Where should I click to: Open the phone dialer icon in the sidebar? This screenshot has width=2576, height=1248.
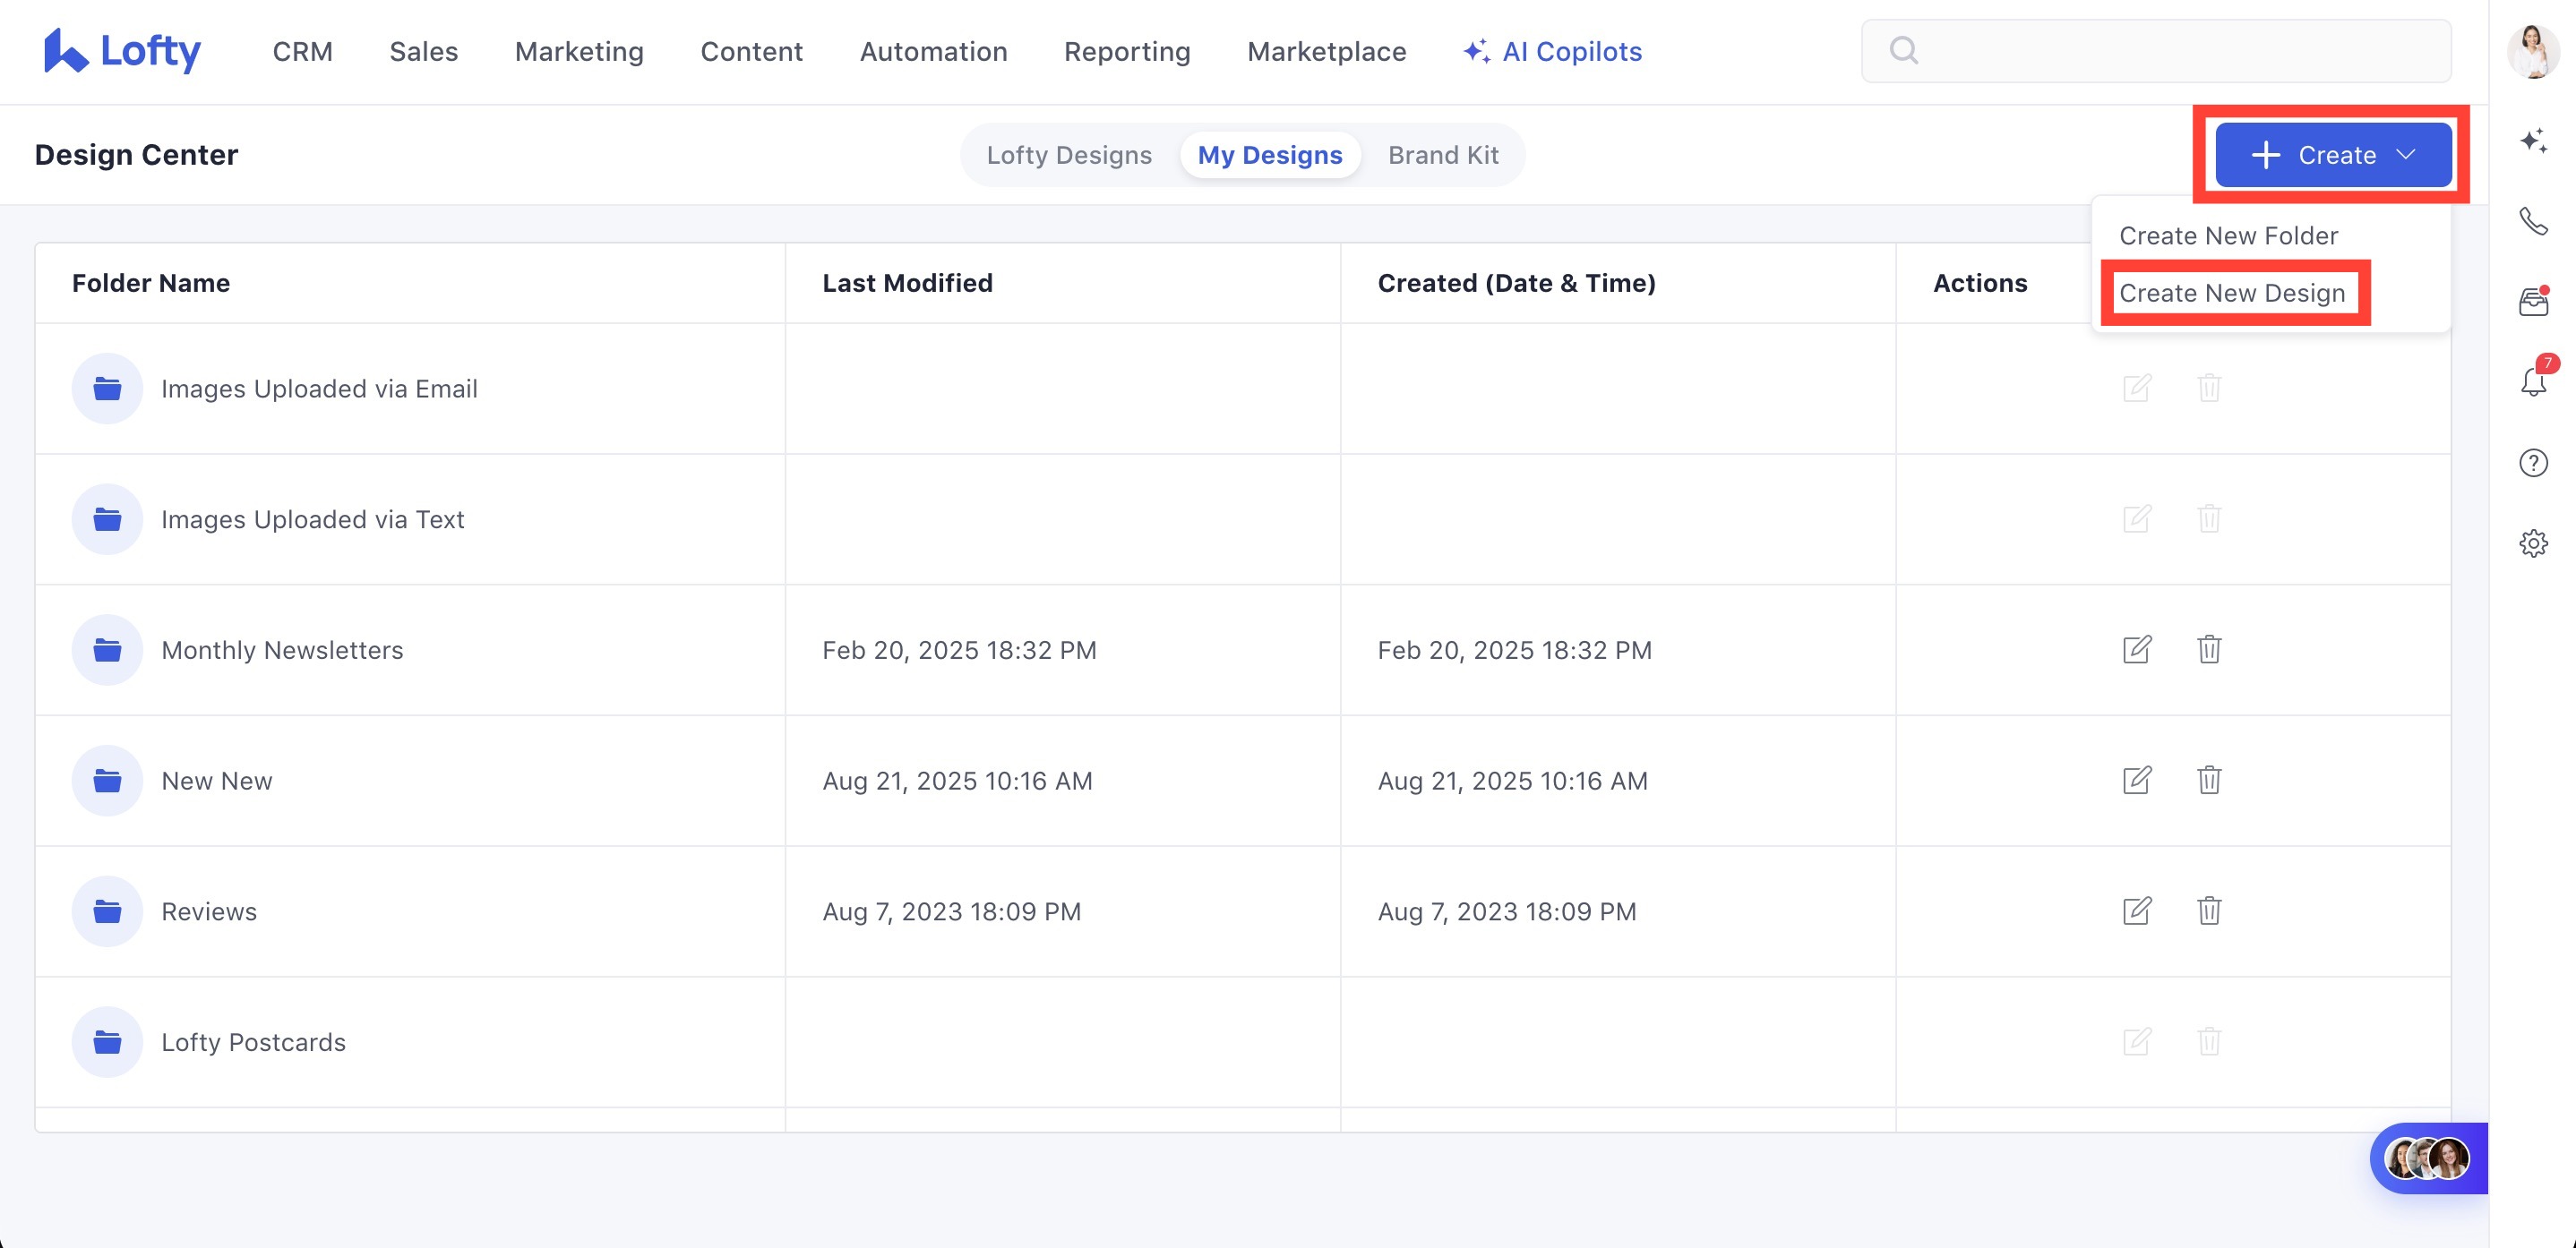tap(2533, 221)
